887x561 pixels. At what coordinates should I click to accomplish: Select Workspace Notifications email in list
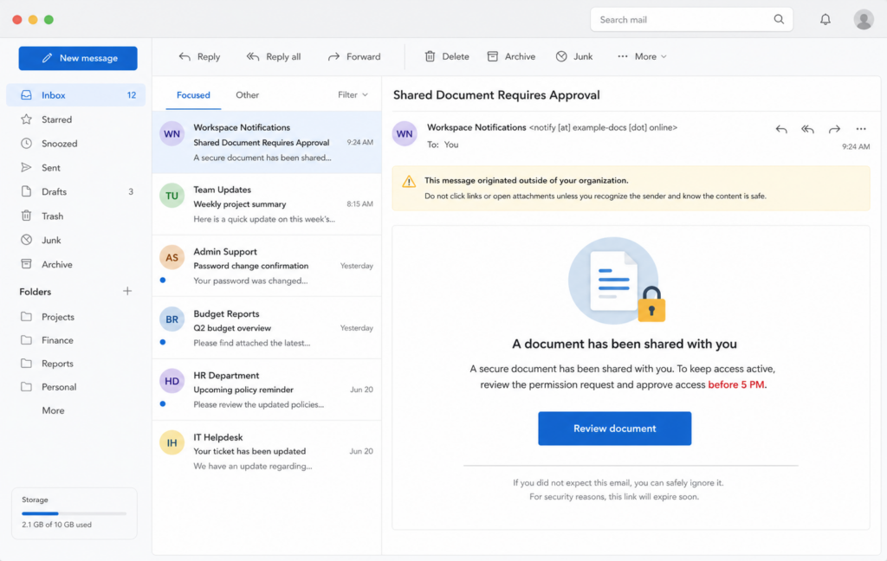click(267, 142)
